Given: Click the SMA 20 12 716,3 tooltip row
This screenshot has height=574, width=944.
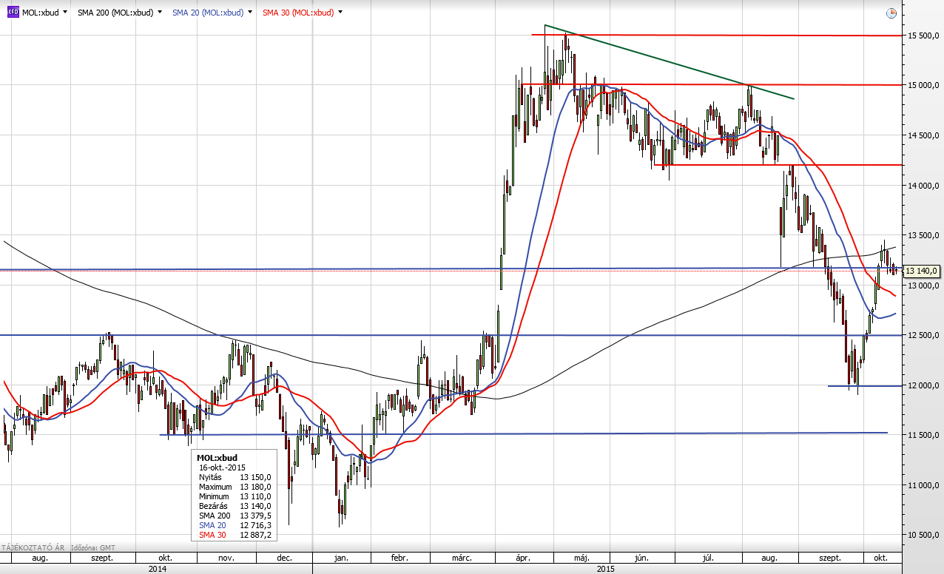Looking at the screenshot, I should [235, 526].
